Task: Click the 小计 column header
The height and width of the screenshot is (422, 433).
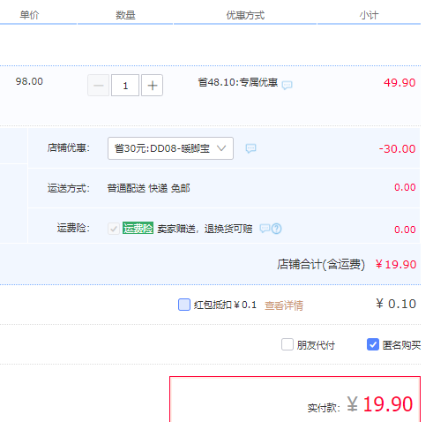Action: click(369, 15)
